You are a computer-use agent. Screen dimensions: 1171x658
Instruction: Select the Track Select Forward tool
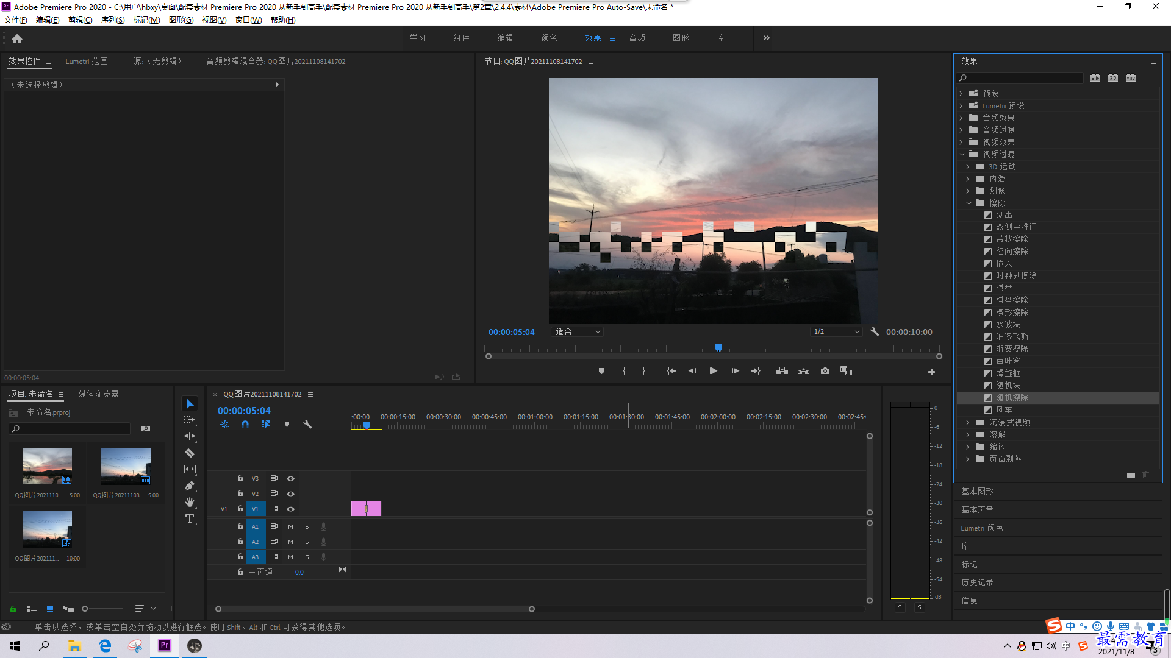[x=190, y=420]
